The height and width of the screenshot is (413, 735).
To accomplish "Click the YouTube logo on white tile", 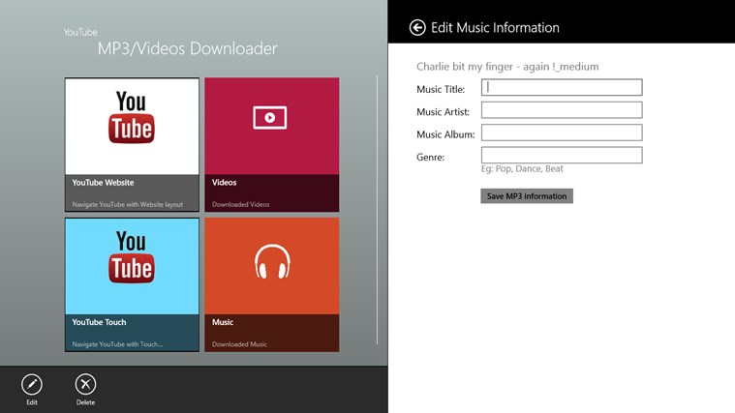I will tap(132, 117).
